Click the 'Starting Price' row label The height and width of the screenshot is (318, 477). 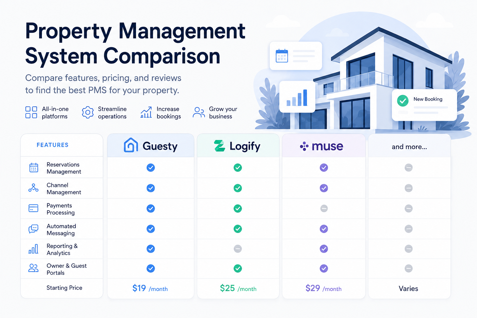64,288
